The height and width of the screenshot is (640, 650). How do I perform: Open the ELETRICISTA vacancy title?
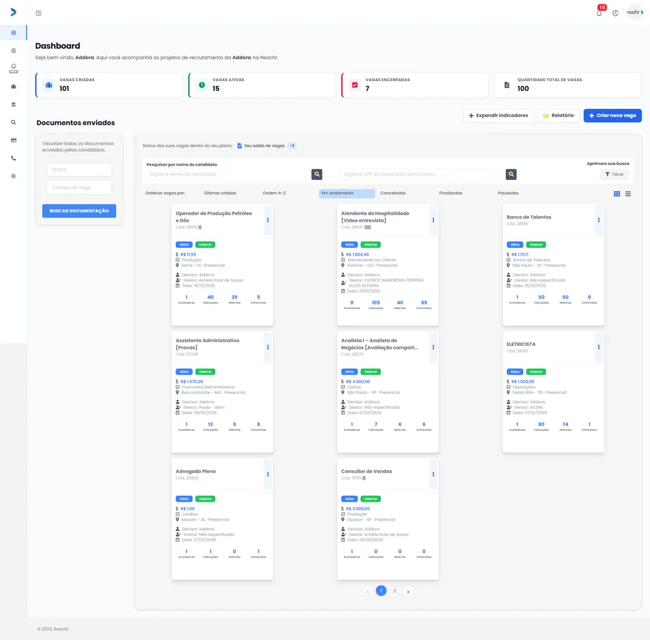(521, 344)
